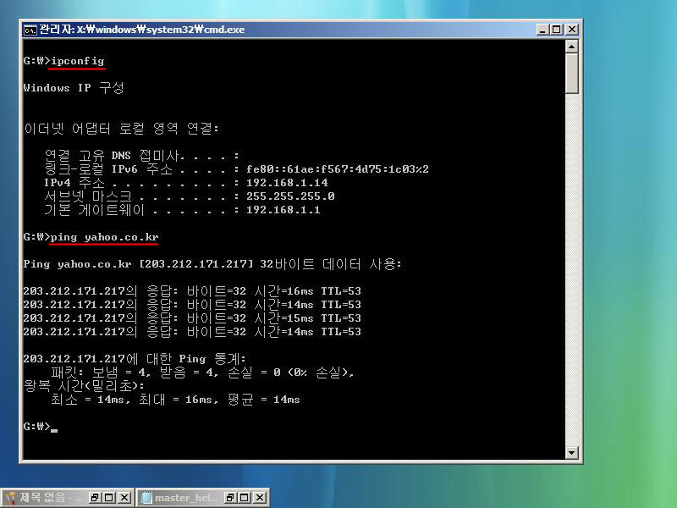677x508 pixels.
Task: Open the cmd.exe system menu icon
Action: point(30,30)
